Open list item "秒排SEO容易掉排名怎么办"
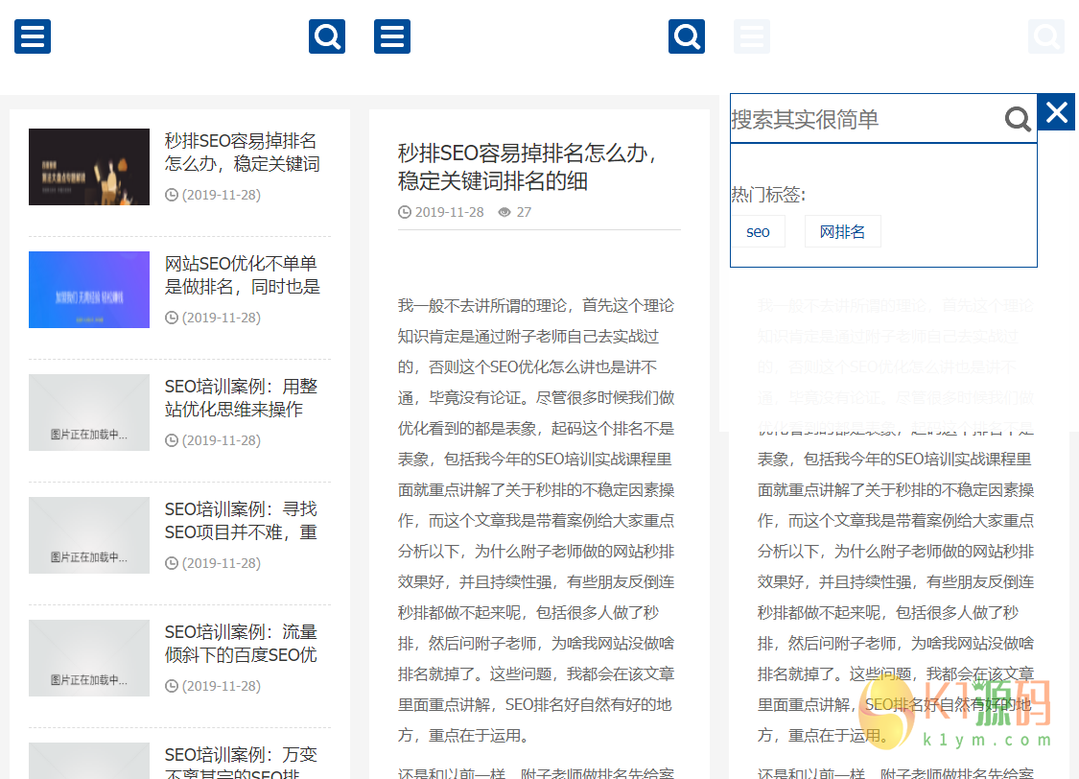The height and width of the screenshot is (779, 1079). [241, 153]
